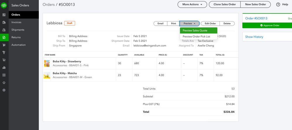Open settings gear icon in sidebar
The width and height of the screenshot is (292, 130).
4,90
